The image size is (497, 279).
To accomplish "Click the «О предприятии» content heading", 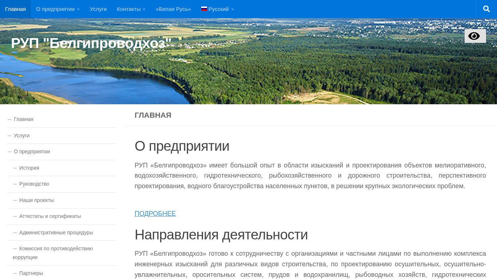I will (182, 146).
